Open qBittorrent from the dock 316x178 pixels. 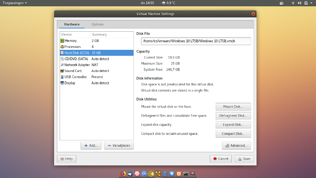[x=144, y=174]
